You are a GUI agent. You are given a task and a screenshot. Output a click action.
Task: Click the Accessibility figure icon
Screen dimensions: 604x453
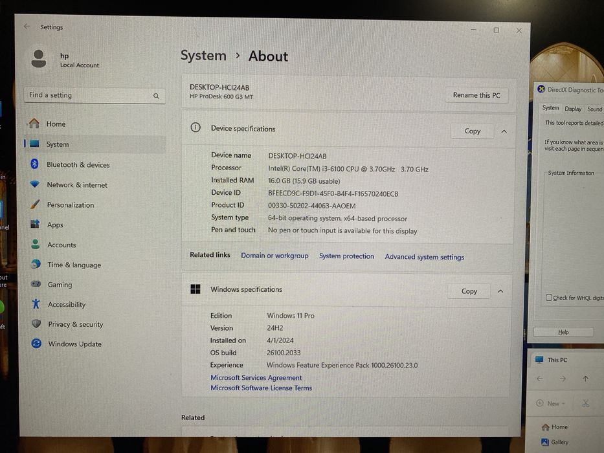36,304
